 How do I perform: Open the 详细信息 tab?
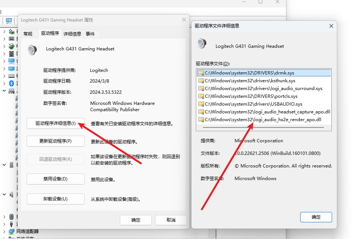click(x=72, y=34)
